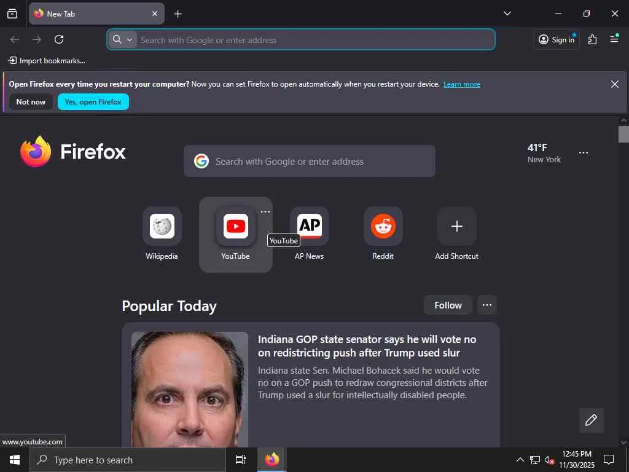Dismiss the startup notification banner
Image resolution: width=629 pixels, height=472 pixels.
point(614,84)
